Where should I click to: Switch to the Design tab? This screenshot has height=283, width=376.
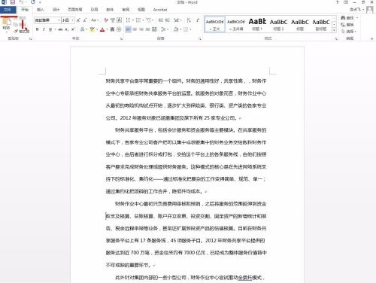click(56, 10)
